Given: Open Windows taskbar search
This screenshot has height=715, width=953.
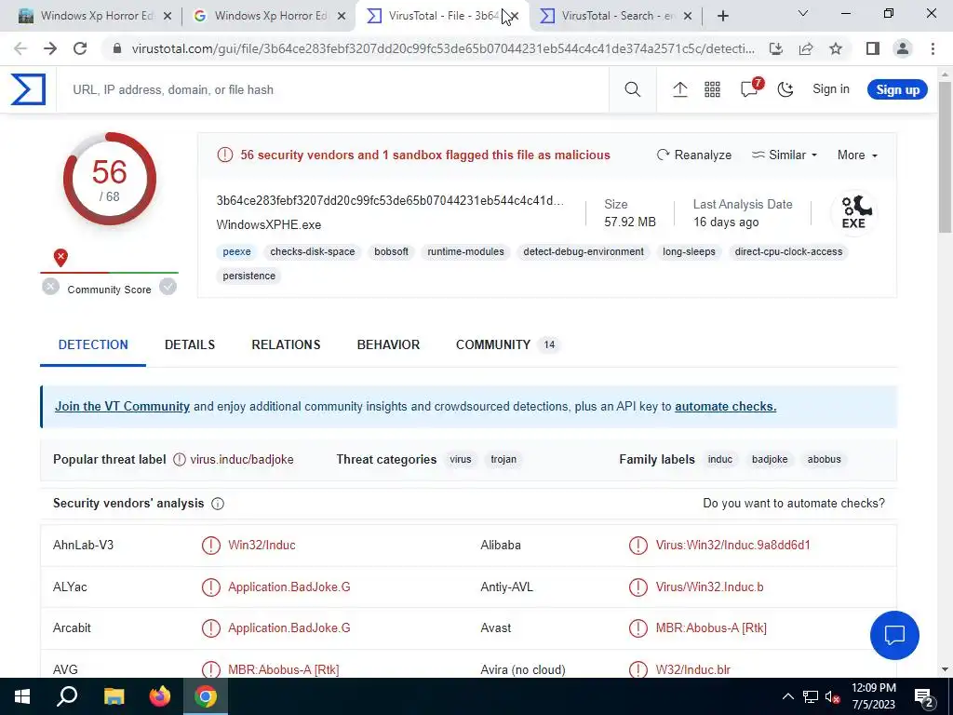Looking at the screenshot, I should click(x=67, y=696).
